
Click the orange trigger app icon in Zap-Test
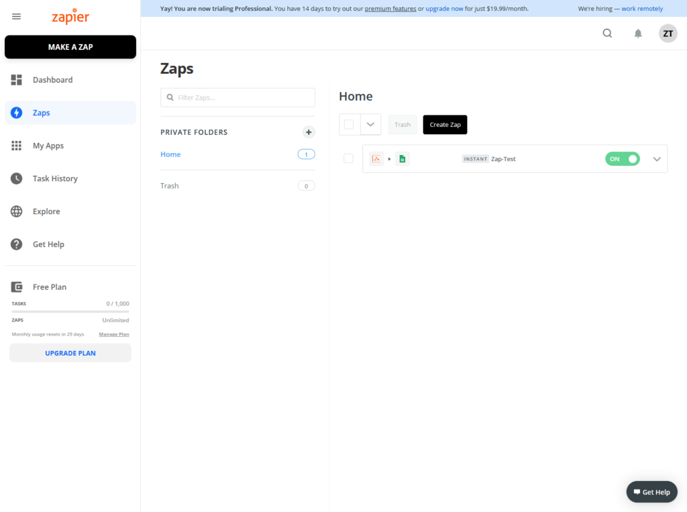[376, 158]
